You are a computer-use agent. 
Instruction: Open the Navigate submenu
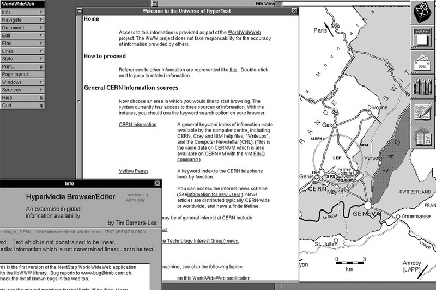pos(22,20)
